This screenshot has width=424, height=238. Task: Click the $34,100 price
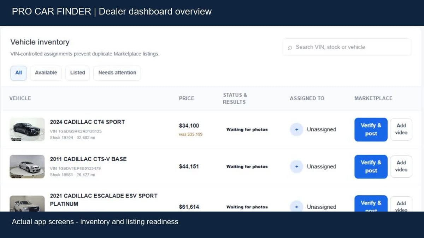[189, 126]
